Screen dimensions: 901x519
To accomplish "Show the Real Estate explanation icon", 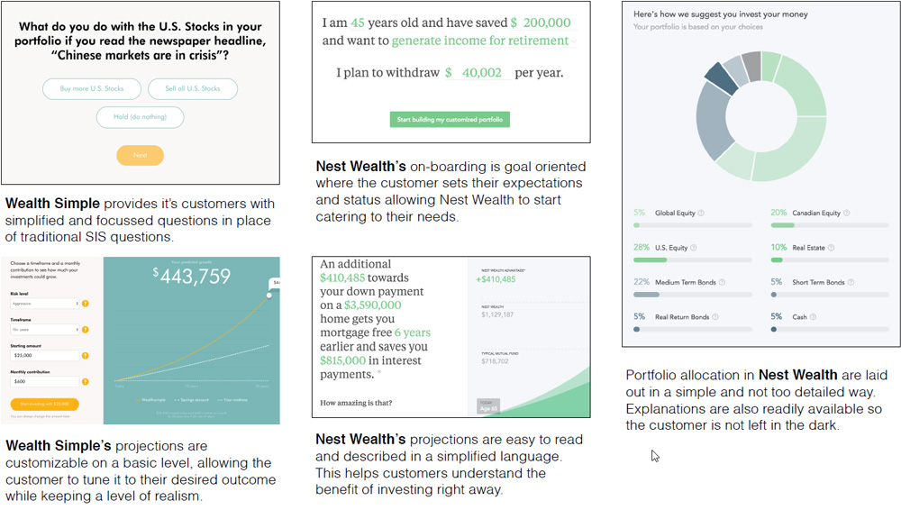I will point(831,248).
